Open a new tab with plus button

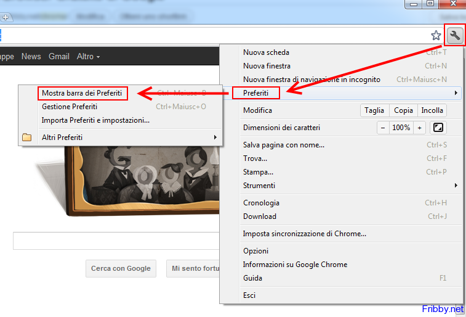6,17
